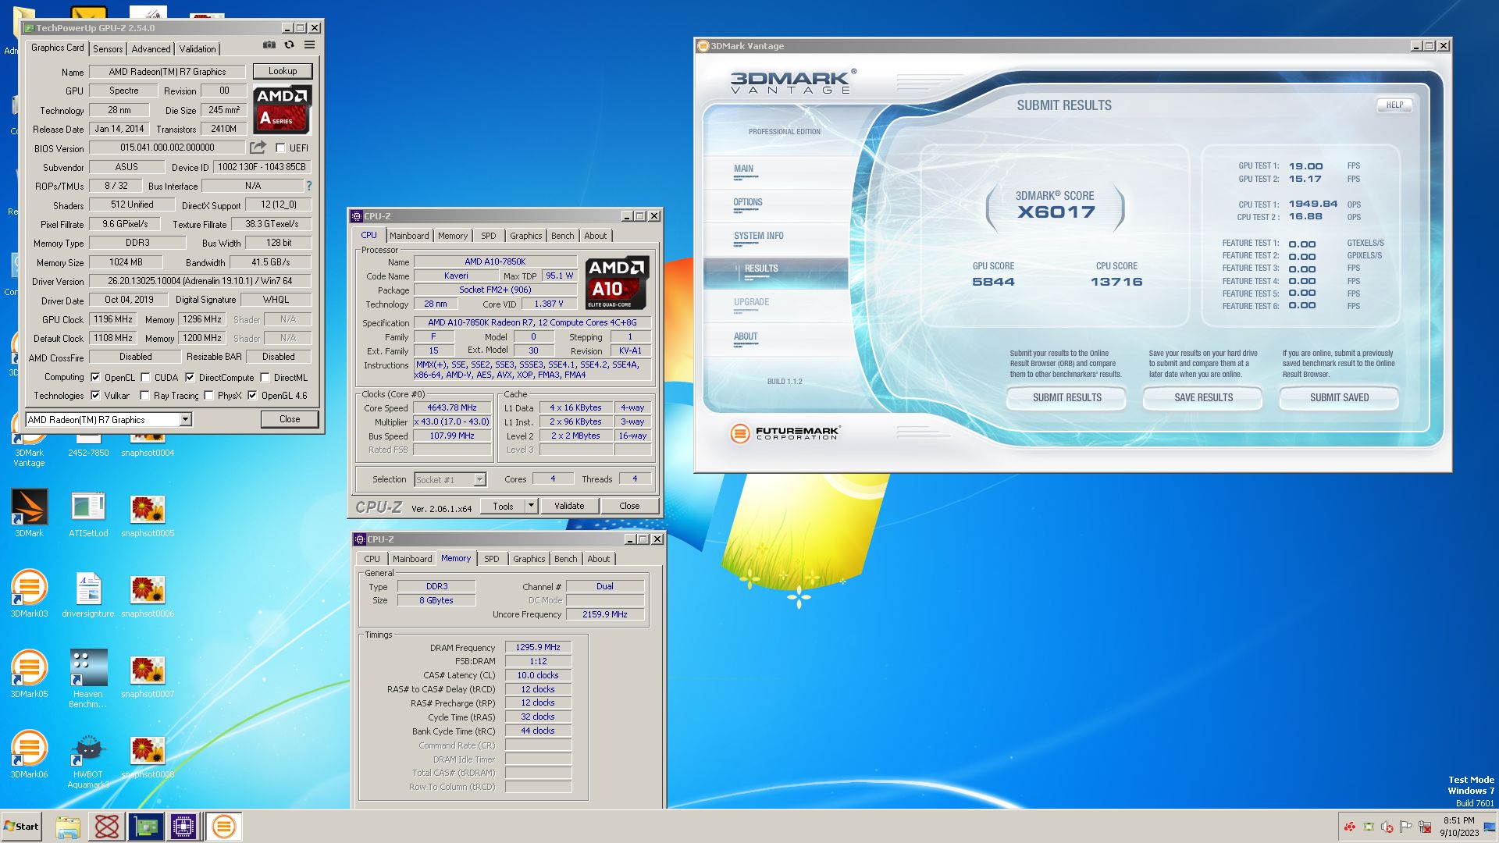Switch to GPU-Z Advanced tab
The image size is (1499, 843).
(151, 48)
